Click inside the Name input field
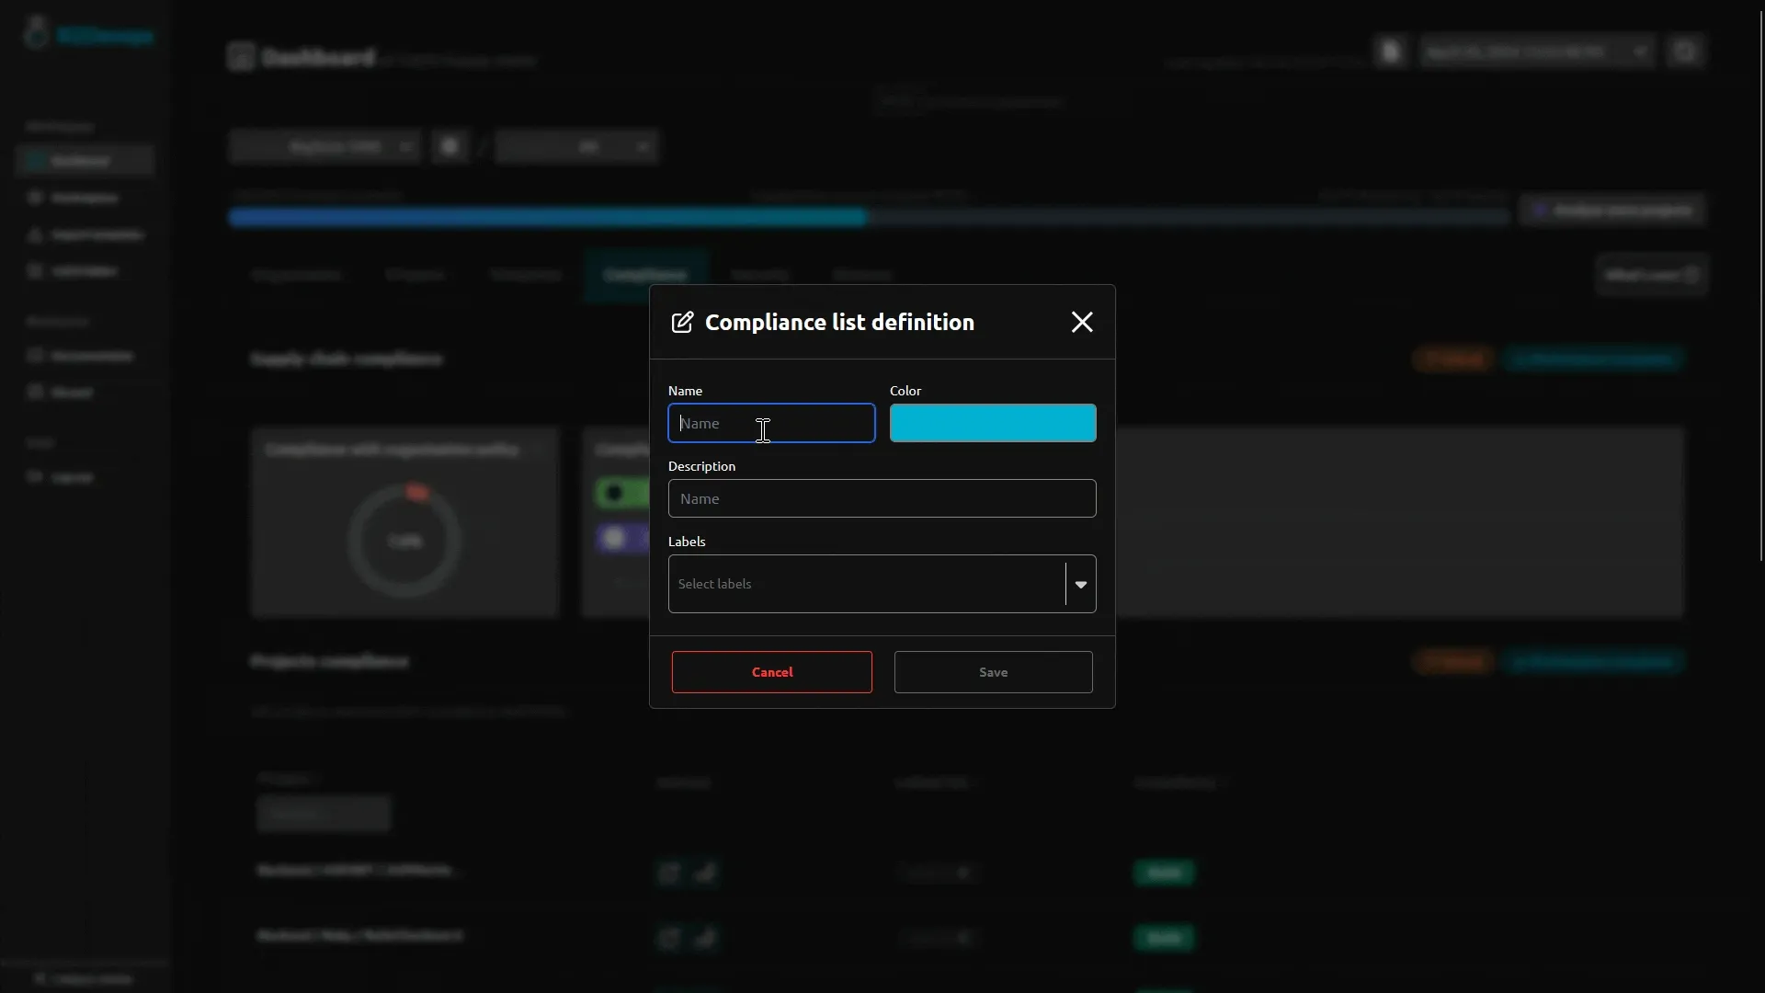 [x=771, y=423]
